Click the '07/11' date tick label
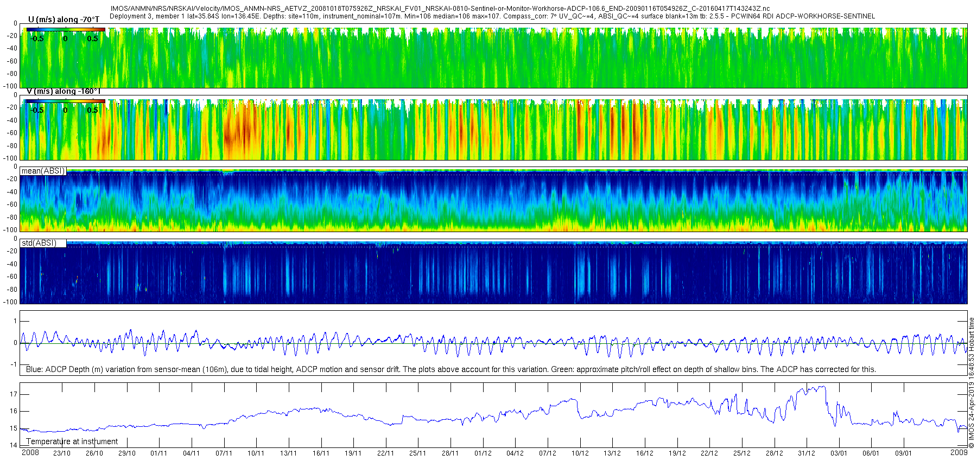Screen dimensions: 977x461 coord(224,453)
